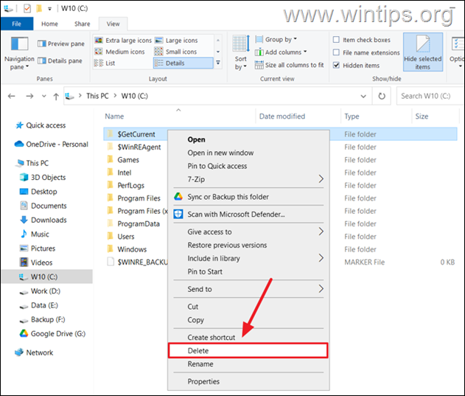The height and width of the screenshot is (396, 465).
Task: Select Cut in context menu
Action: pyautogui.click(x=248, y=307)
